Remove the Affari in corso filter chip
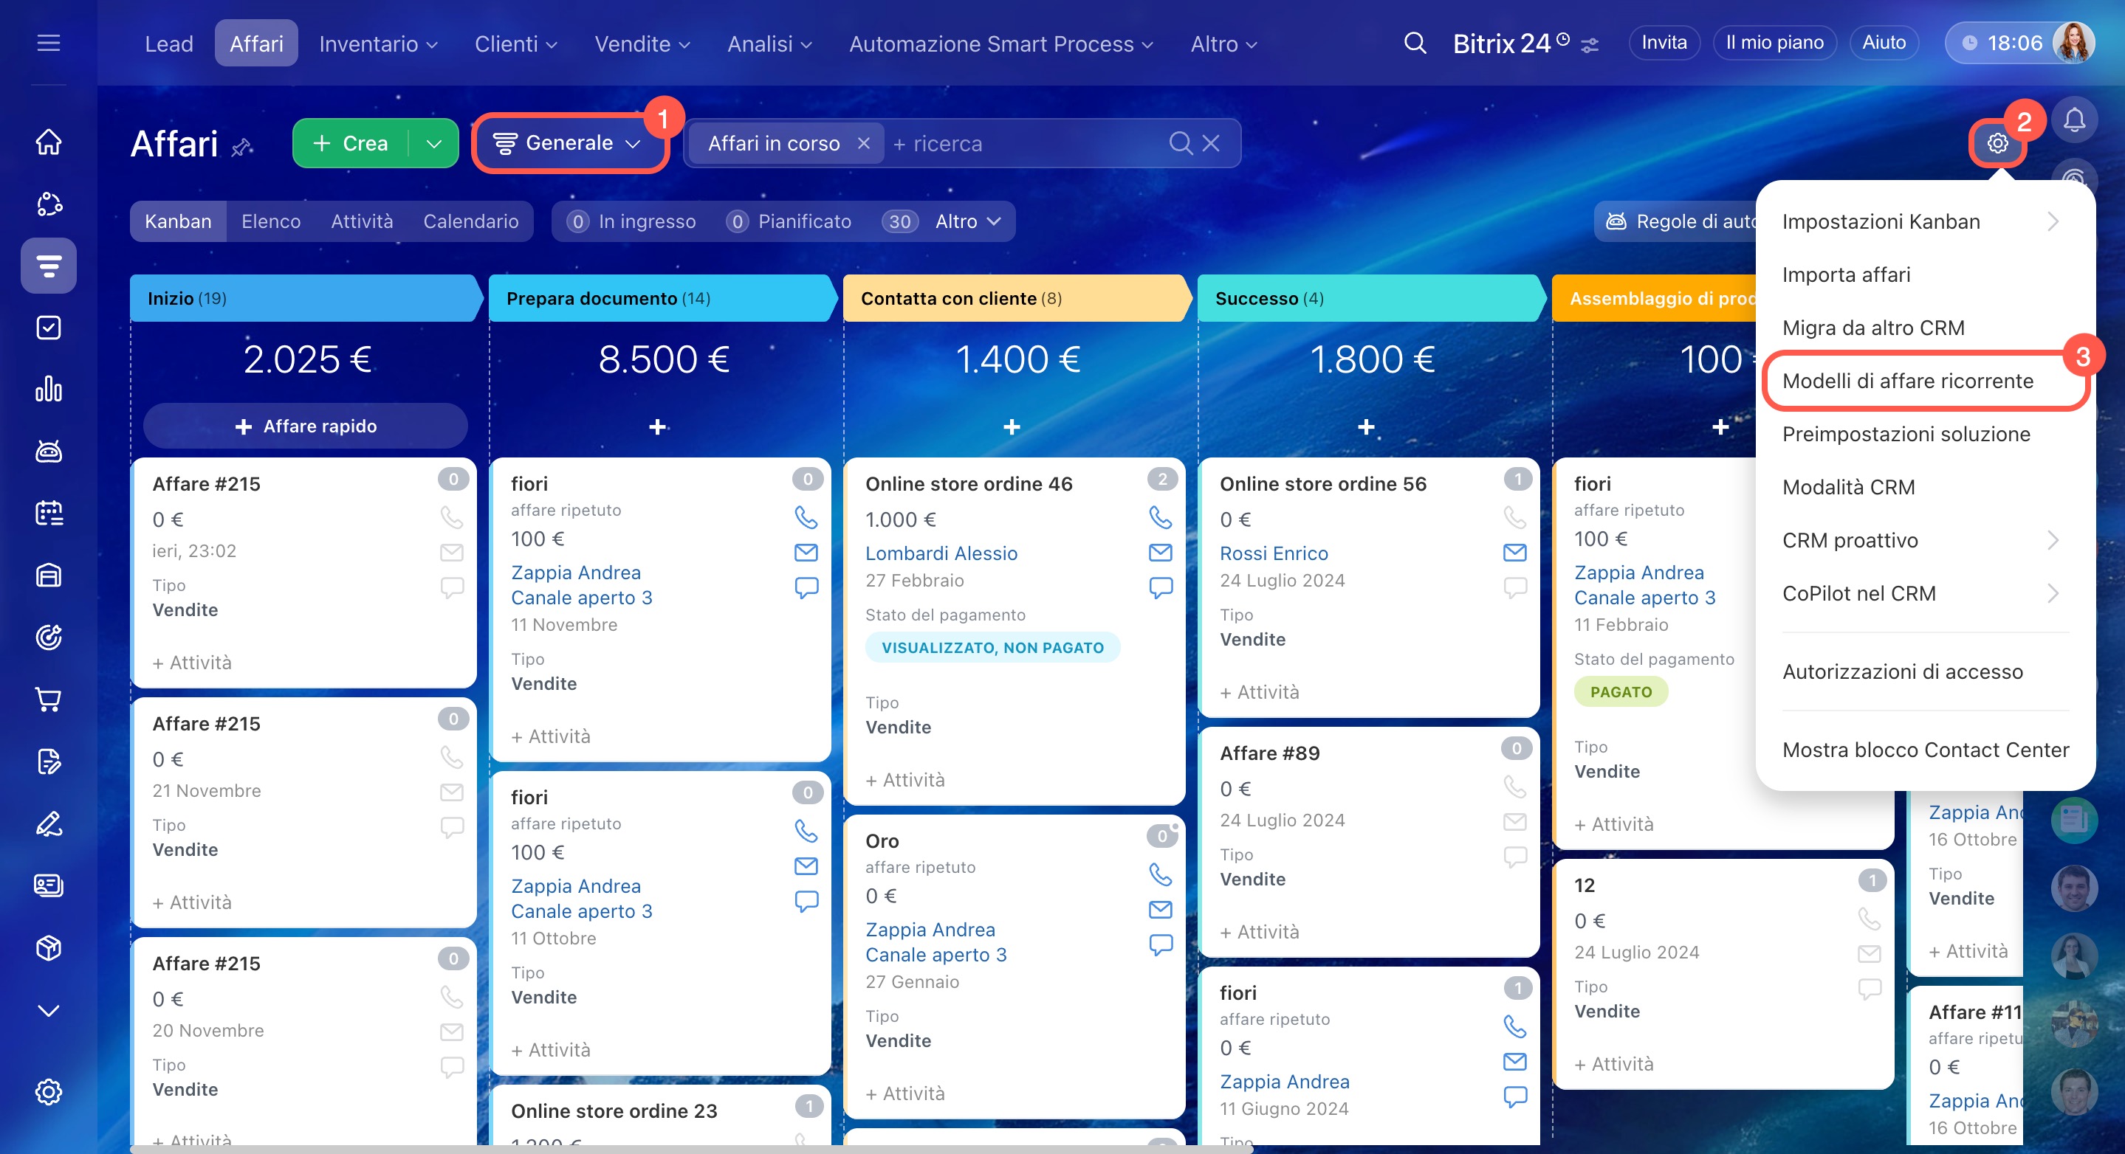This screenshot has height=1154, width=2125. (864, 143)
